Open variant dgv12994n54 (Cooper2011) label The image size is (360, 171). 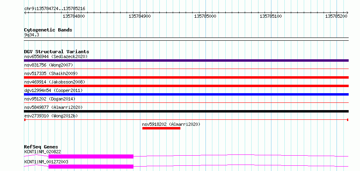[x=53, y=90]
